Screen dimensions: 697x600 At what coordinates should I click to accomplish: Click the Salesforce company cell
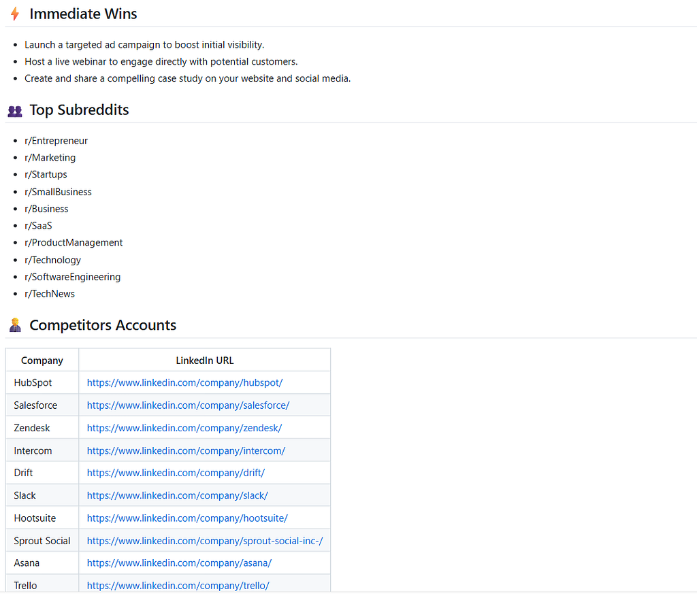[42, 405]
